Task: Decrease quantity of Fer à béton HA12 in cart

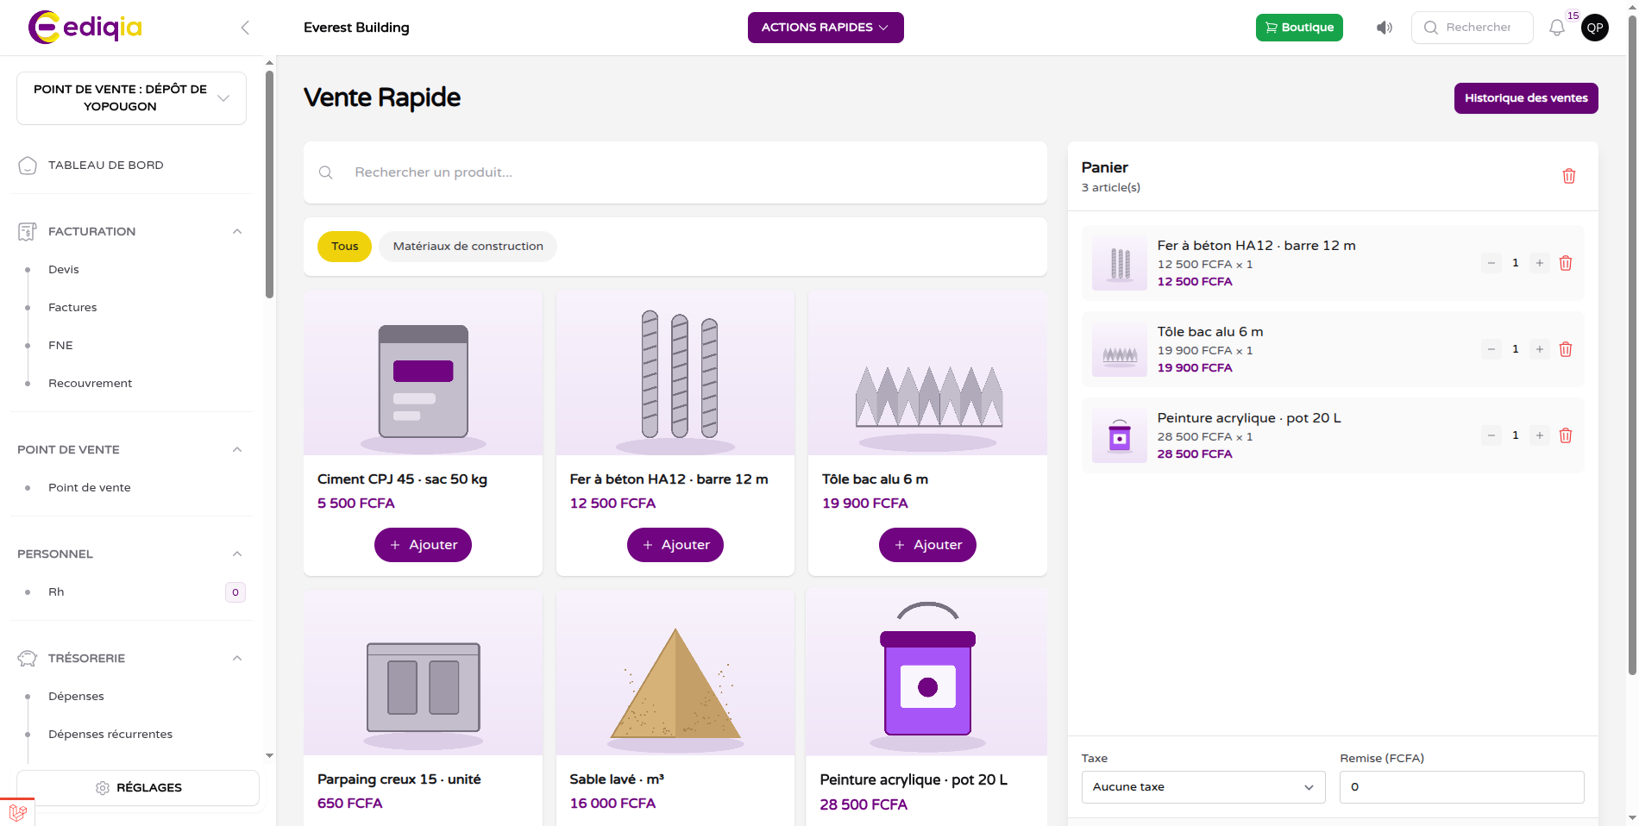Action: (x=1491, y=263)
